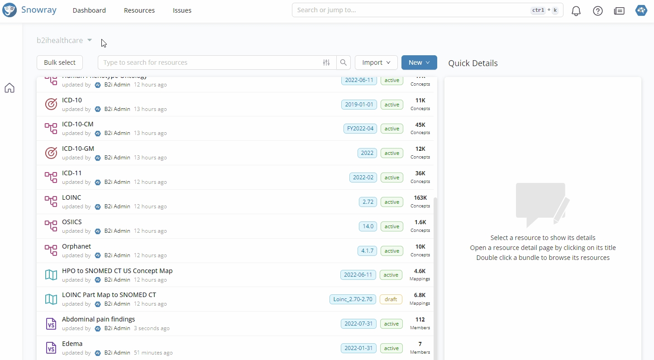Screen dimensions: 654x360
Task: Open the Issues menu item
Action: [182, 10]
